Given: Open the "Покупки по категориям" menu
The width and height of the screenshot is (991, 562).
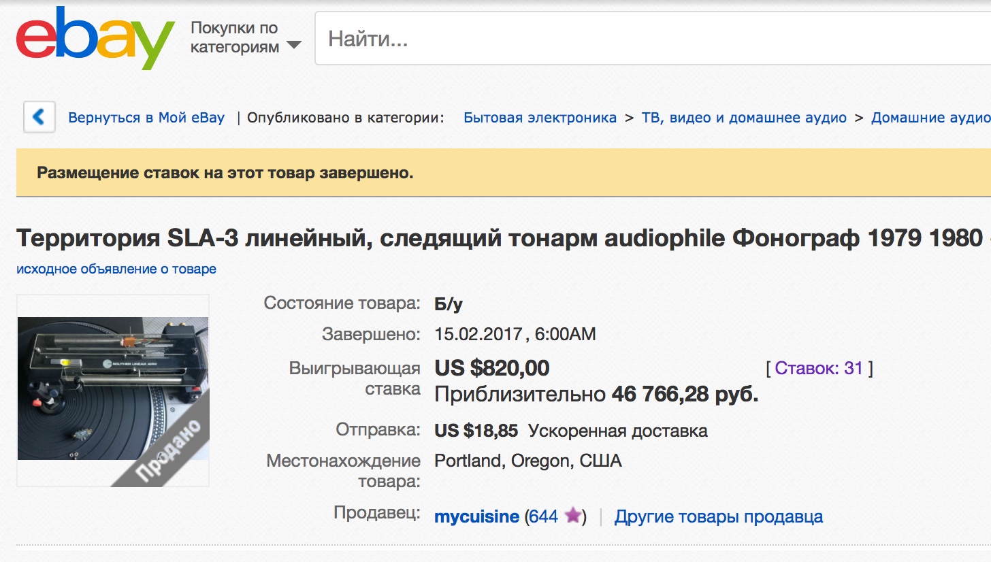Looking at the screenshot, I should (x=235, y=37).
